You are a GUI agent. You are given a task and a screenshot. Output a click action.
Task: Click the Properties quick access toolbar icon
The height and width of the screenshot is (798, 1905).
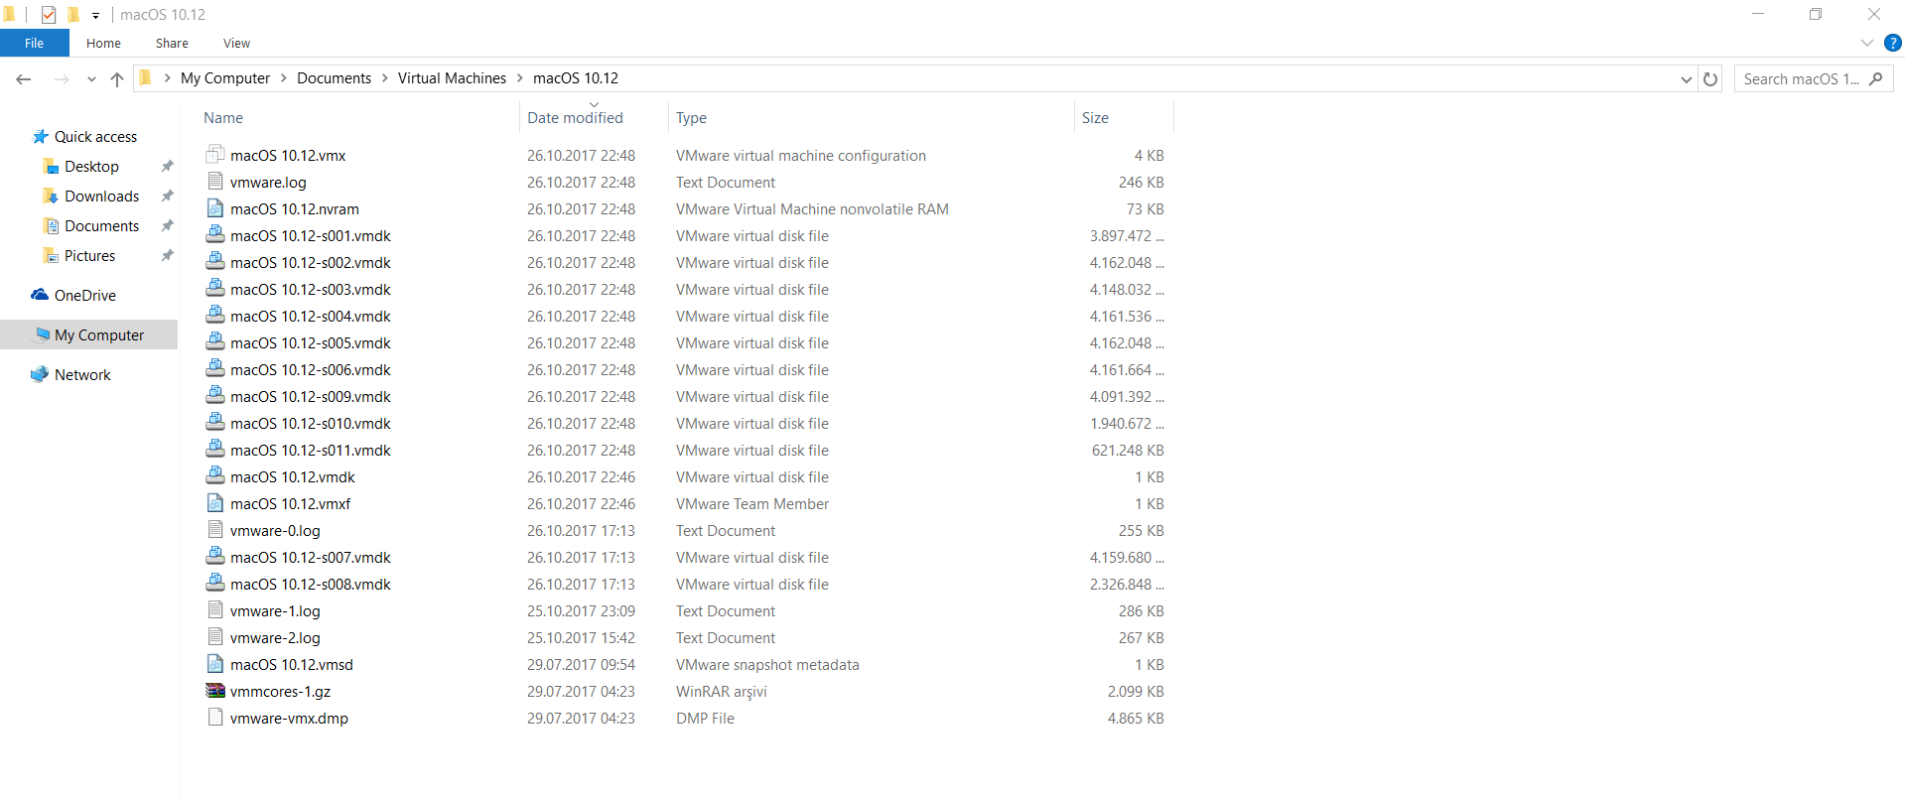(x=49, y=14)
